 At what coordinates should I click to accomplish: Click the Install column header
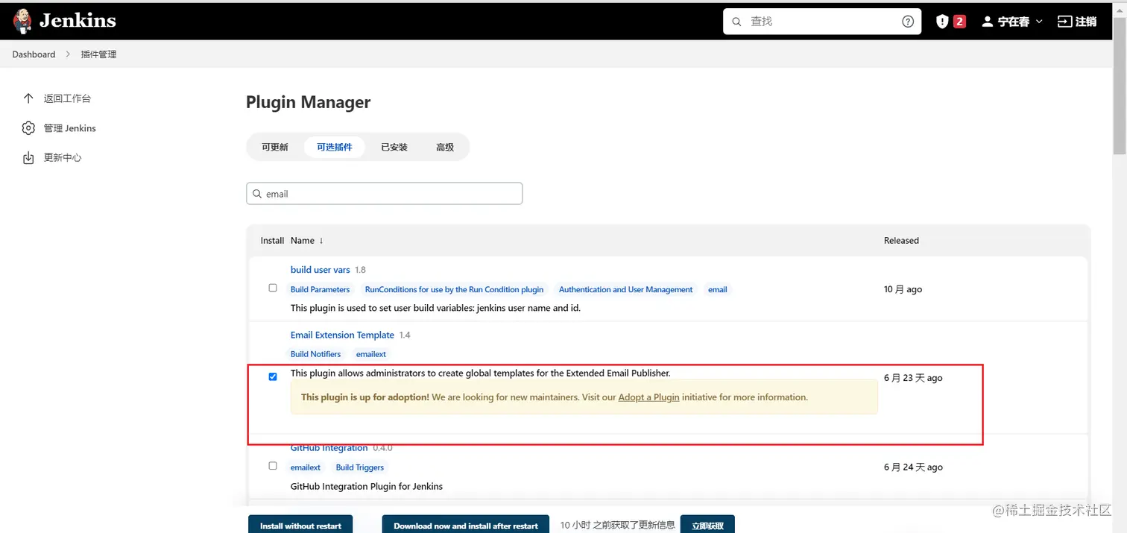pyautogui.click(x=272, y=241)
